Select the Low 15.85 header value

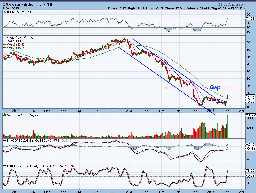[154, 8]
